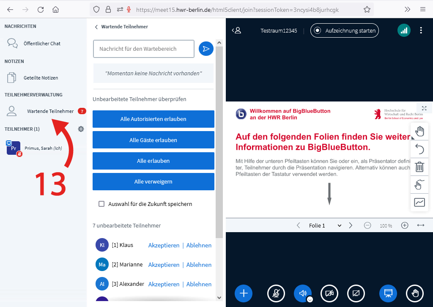Undo the last whiteboard annotation
433x307 pixels.
(x=419, y=149)
